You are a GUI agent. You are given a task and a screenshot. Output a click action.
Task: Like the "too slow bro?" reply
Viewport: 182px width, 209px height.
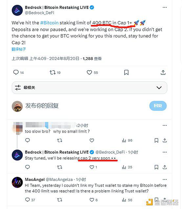pyautogui.click(x=92, y=140)
